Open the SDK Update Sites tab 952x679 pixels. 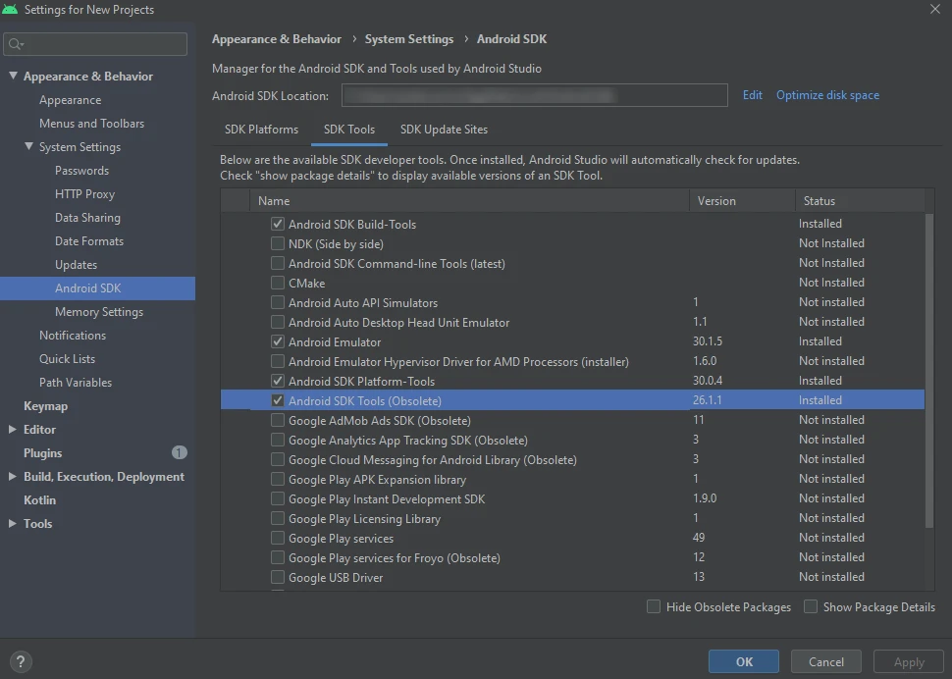pos(444,130)
